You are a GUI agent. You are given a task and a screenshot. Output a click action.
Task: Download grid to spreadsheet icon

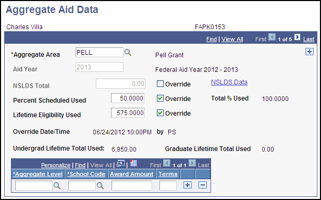click(133, 163)
